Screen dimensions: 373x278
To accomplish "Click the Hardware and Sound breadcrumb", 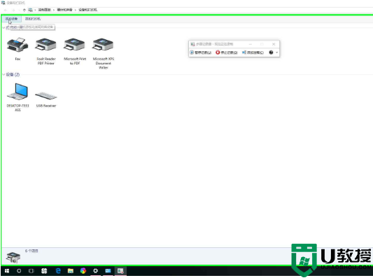I will click(x=64, y=10).
